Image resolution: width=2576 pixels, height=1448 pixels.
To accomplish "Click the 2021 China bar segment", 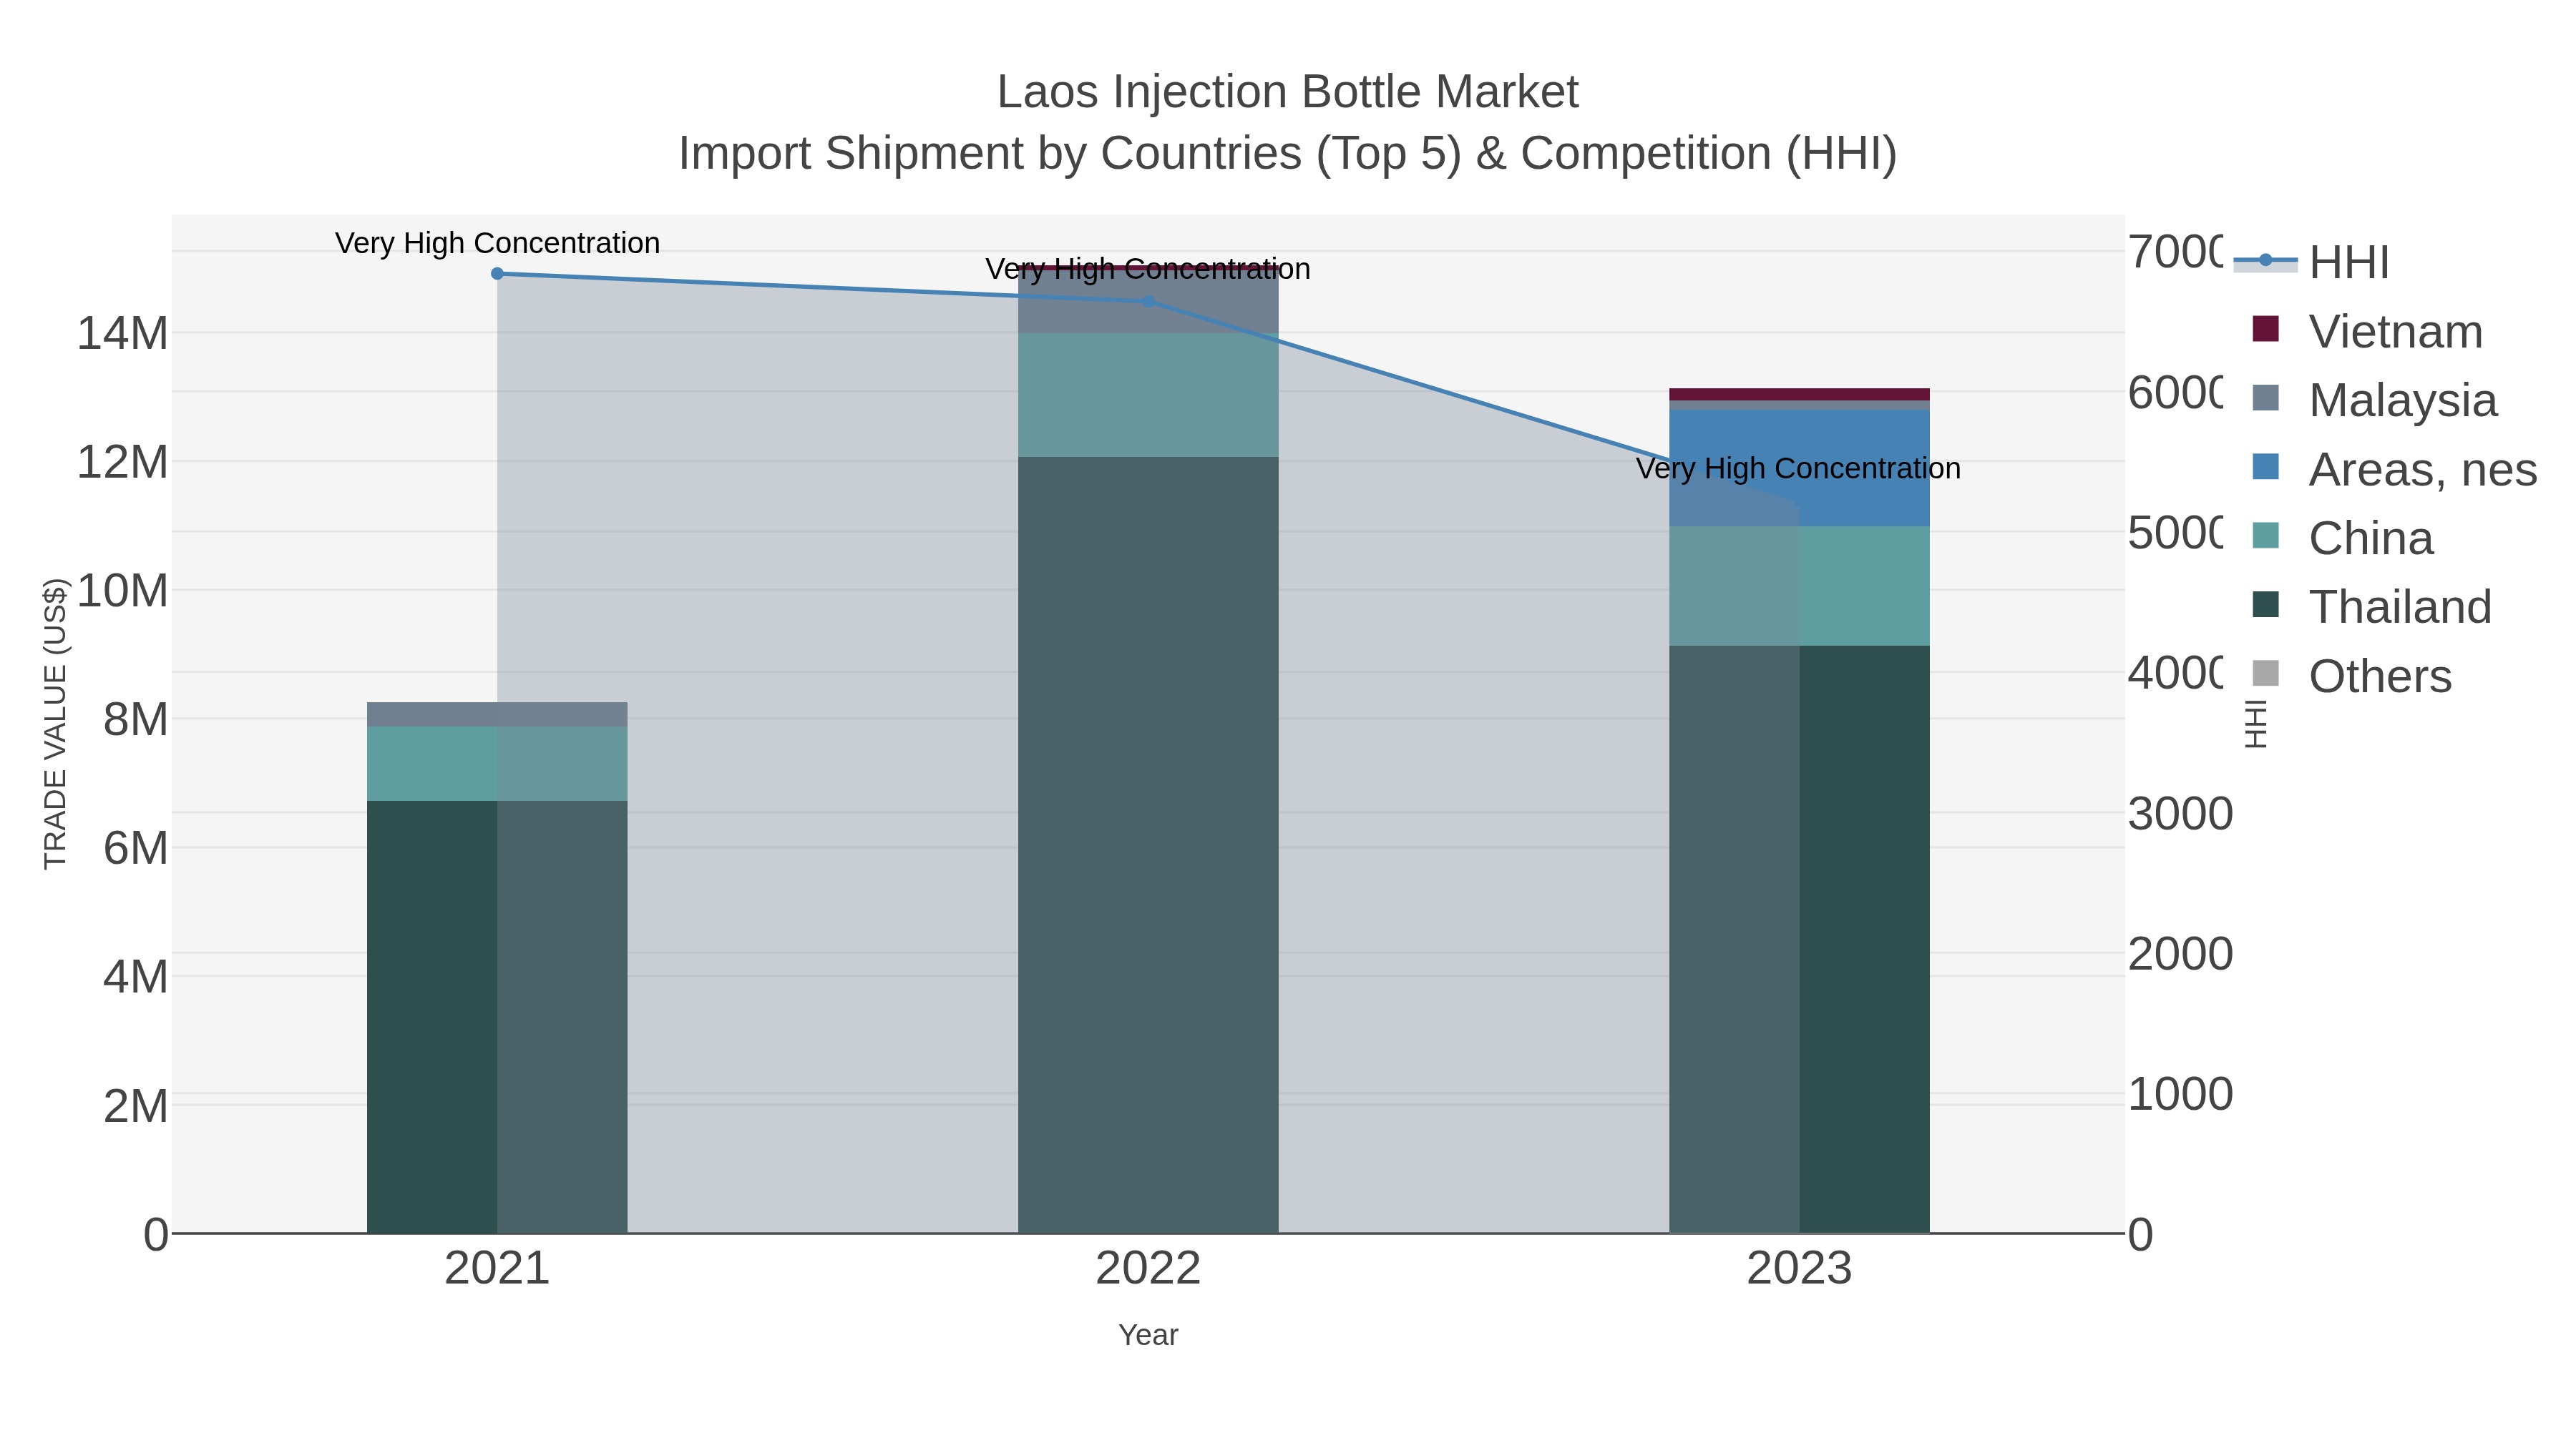I will coord(497,764).
